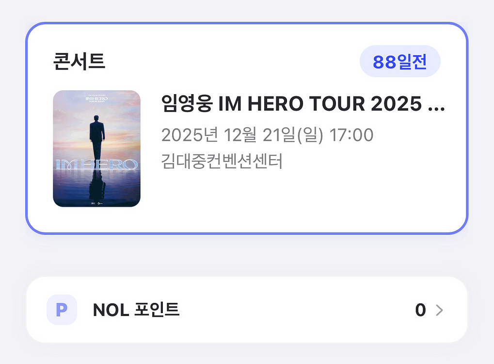Click the 17:00 show time
This screenshot has width=494, height=364.
(351, 135)
